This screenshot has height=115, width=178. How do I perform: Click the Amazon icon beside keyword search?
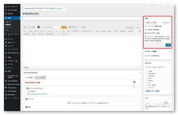pos(39,27)
